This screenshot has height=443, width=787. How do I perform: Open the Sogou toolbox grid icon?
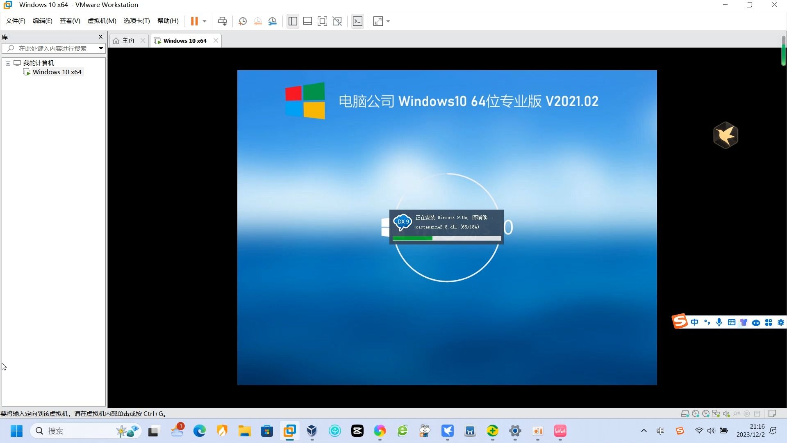pyautogui.click(x=769, y=322)
